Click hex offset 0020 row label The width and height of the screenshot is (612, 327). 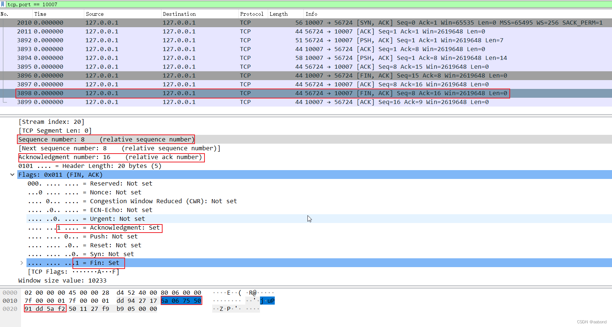click(x=10, y=309)
